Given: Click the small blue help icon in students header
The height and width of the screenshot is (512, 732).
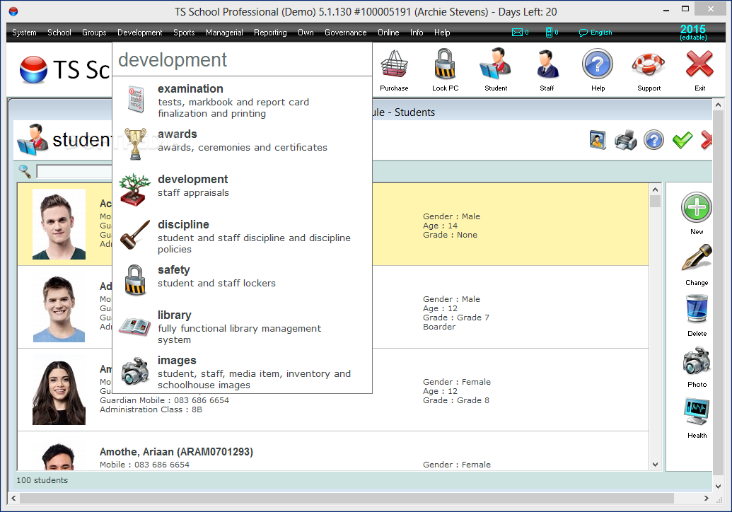Looking at the screenshot, I should pos(653,140).
